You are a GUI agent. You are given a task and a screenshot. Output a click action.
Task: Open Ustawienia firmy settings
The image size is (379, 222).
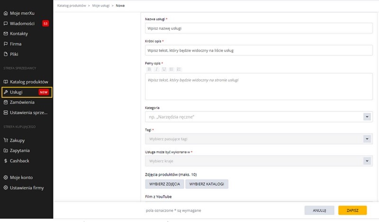(x=26, y=188)
